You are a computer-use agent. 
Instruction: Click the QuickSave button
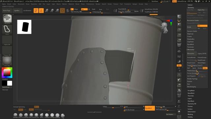click(x=155, y=1)
